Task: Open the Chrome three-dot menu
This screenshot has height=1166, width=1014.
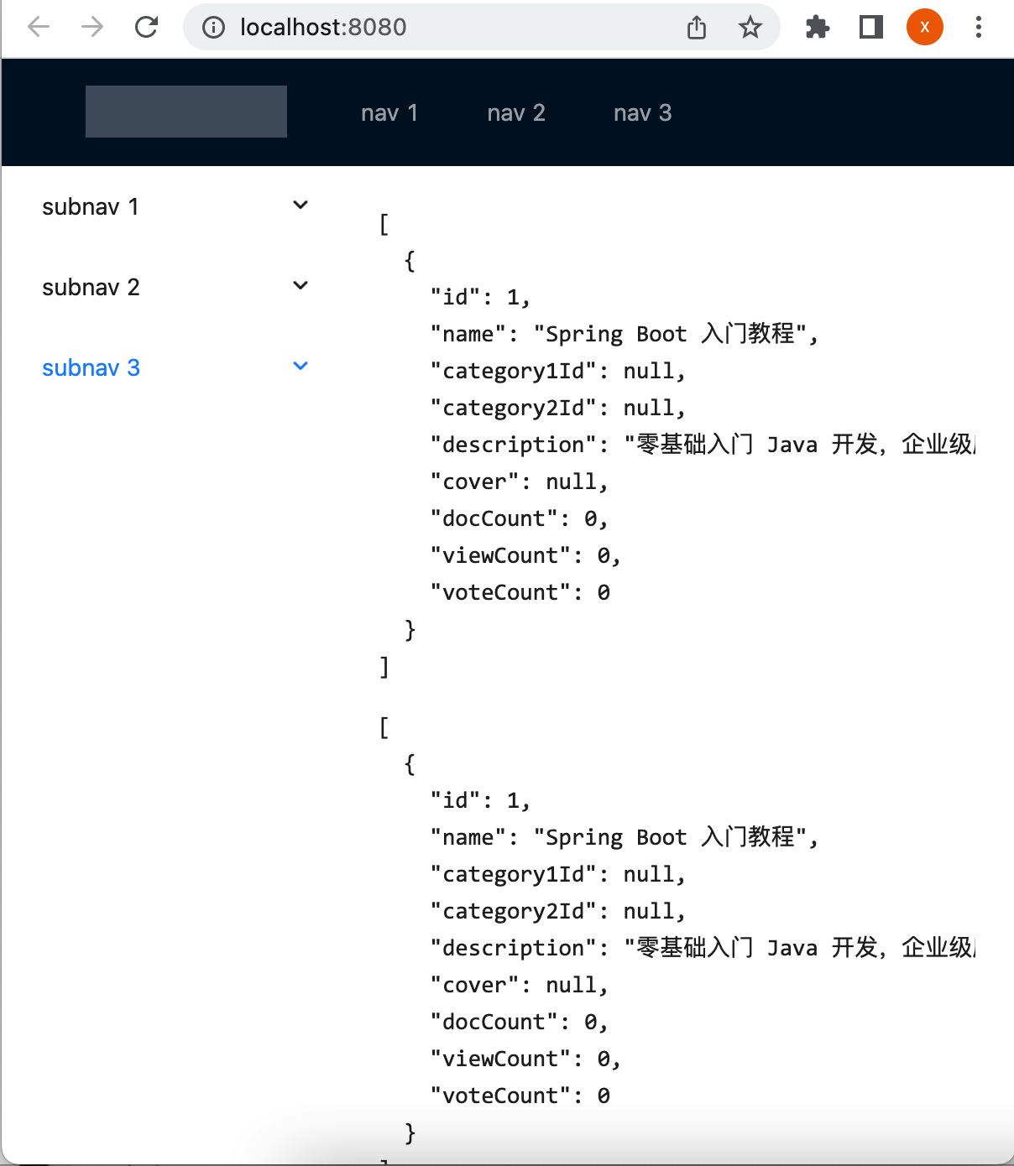Action: [x=979, y=27]
